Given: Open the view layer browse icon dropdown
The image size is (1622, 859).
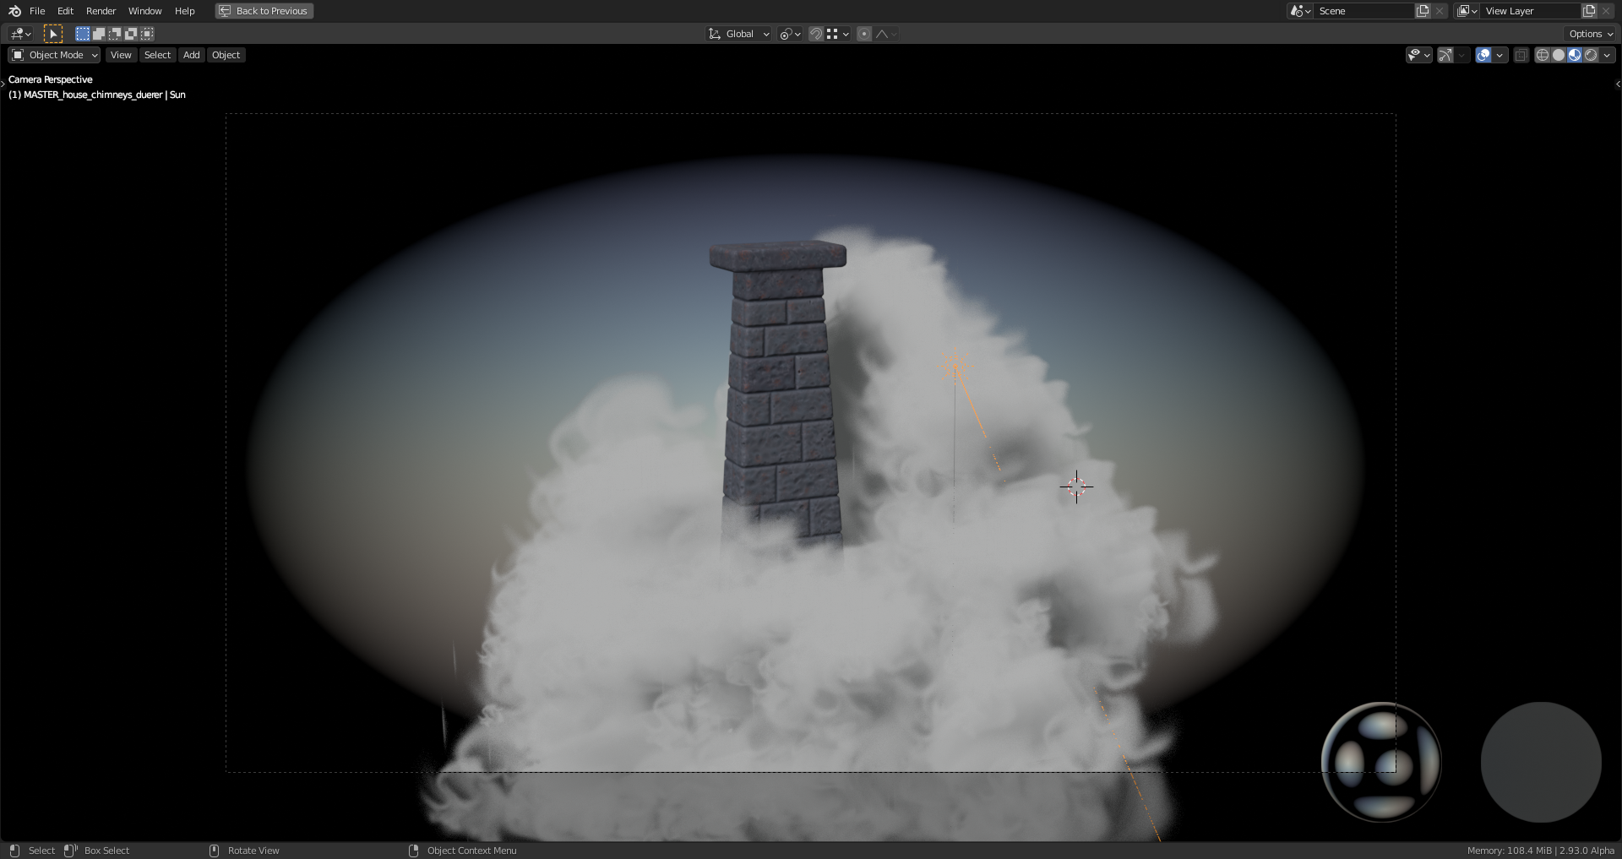Looking at the screenshot, I should click(x=1467, y=11).
